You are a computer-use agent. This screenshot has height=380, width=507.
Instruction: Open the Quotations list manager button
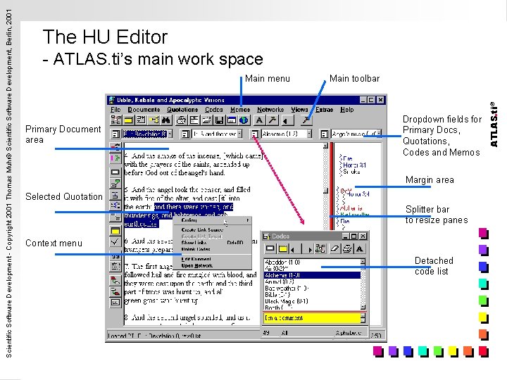(185, 134)
